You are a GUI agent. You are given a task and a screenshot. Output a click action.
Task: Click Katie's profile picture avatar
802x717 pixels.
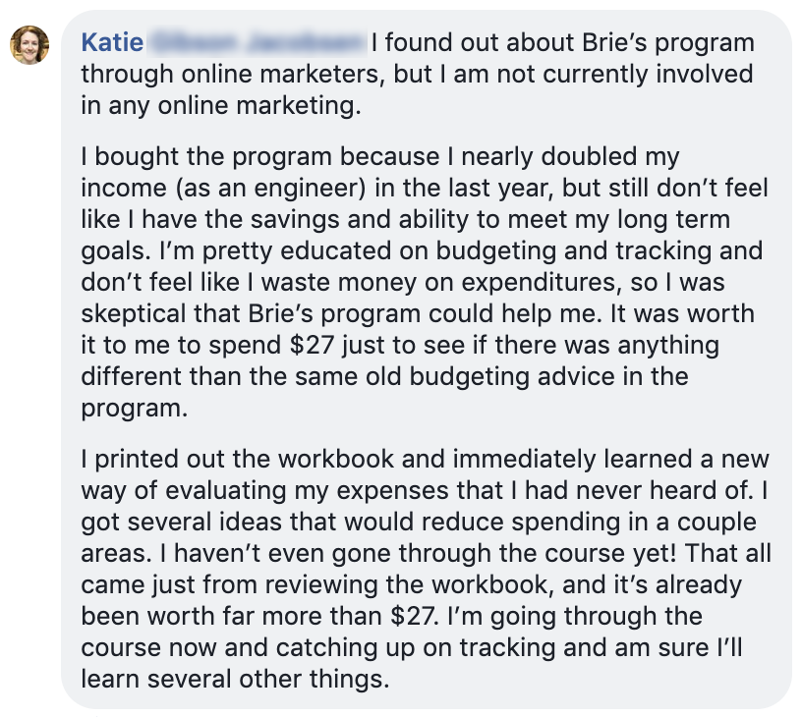point(29,44)
